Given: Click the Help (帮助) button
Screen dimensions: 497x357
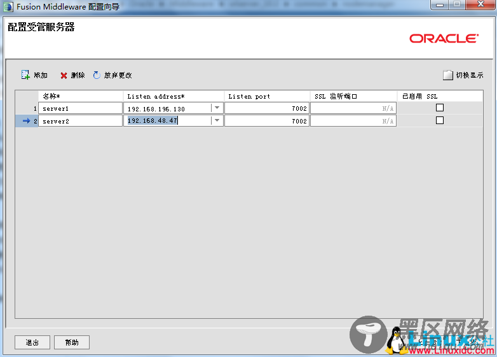Looking at the screenshot, I should (x=72, y=342).
